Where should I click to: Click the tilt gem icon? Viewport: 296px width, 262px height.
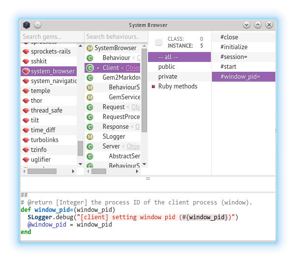point(26,120)
